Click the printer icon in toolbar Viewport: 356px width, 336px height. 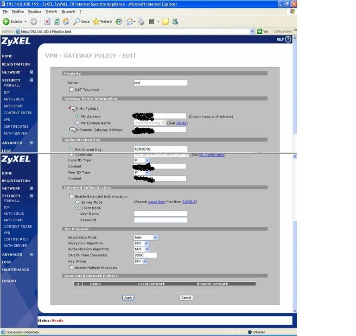click(141, 22)
